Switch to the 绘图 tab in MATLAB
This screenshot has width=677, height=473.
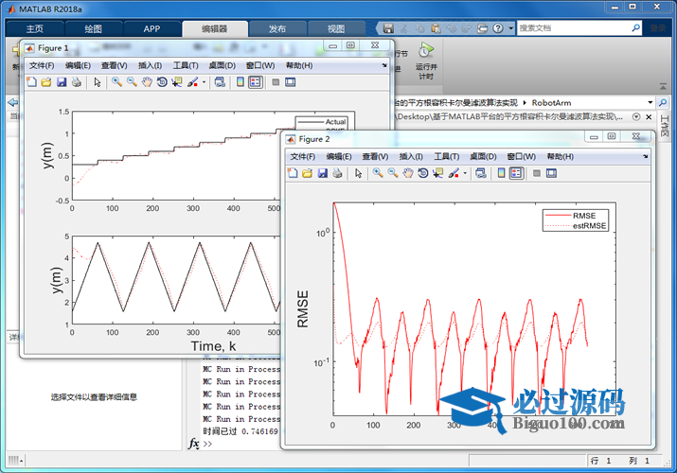pos(93,28)
